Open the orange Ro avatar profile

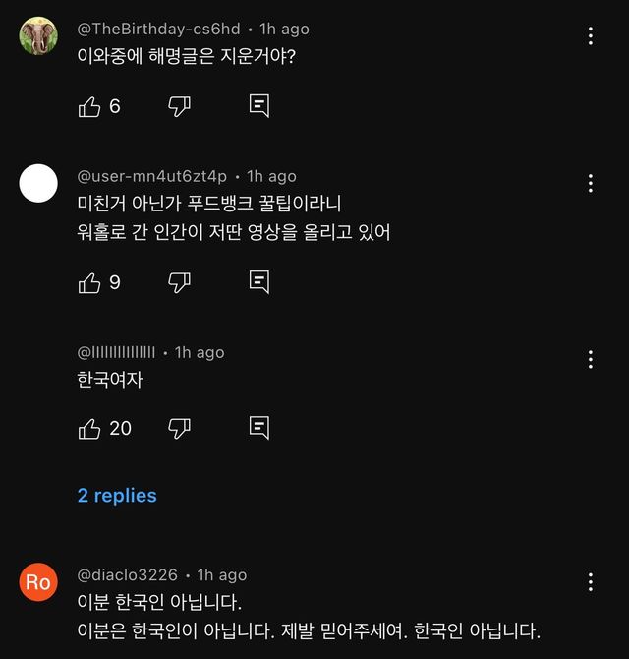tap(38, 582)
